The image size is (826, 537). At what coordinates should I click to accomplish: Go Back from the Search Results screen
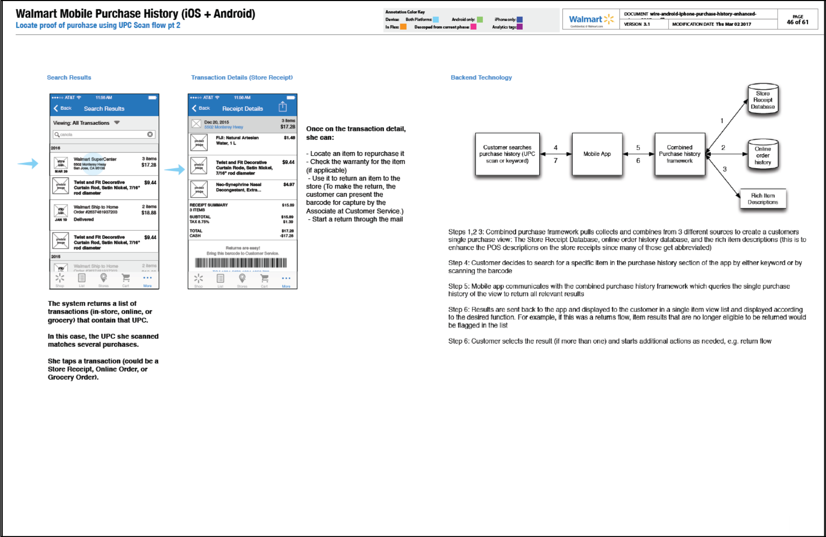point(63,108)
